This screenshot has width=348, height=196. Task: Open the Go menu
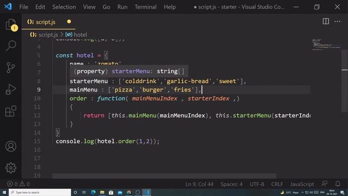click(107, 7)
